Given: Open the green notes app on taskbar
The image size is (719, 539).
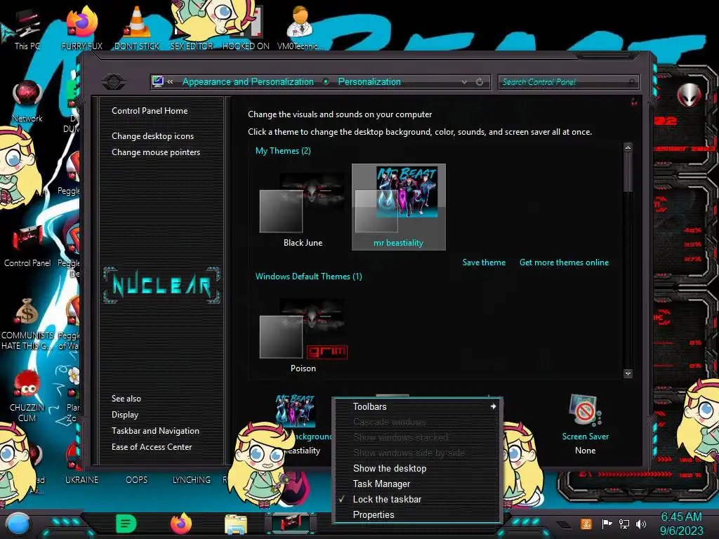Looking at the screenshot, I should pos(126,524).
